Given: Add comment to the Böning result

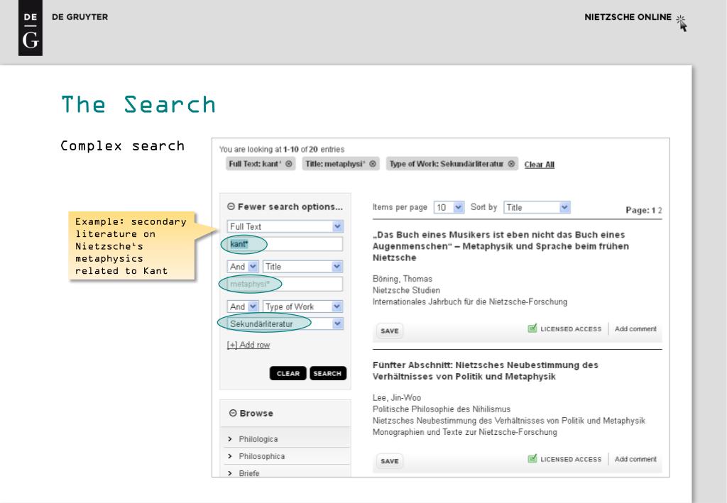Looking at the screenshot, I should [x=635, y=329].
